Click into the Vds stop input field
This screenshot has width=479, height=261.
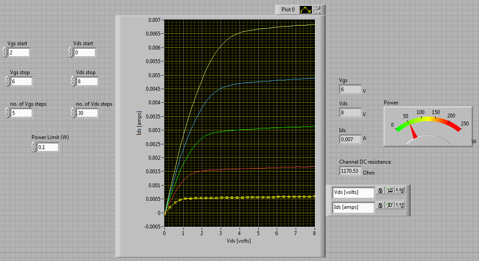87,81
